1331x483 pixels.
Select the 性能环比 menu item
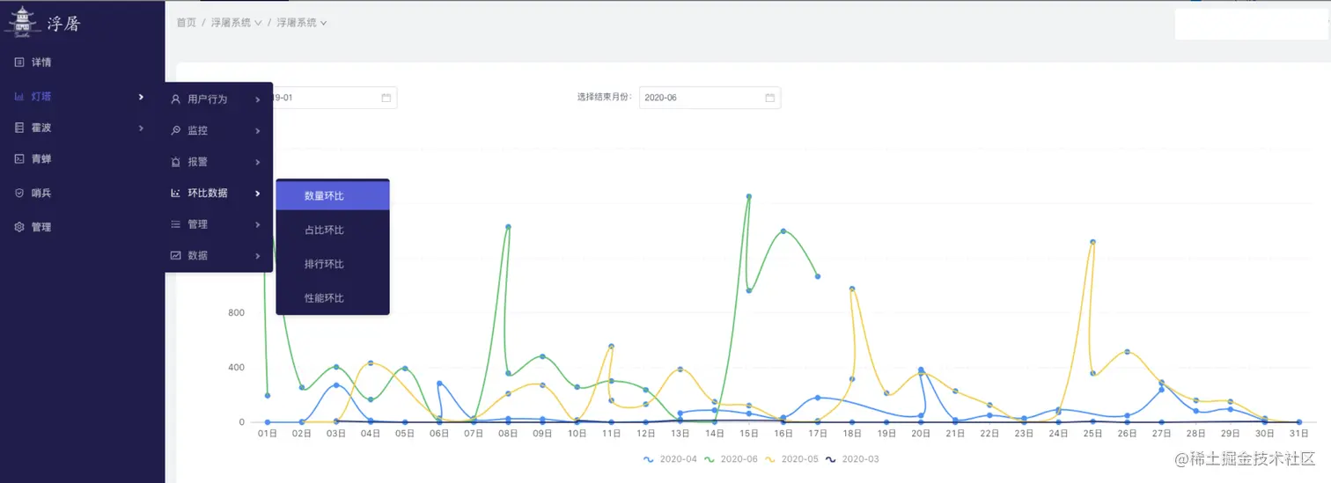click(324, 298)
